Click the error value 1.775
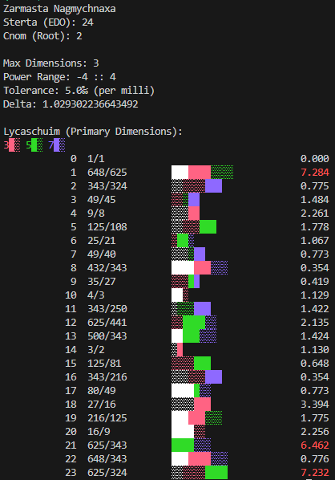 (x=315, y=418)
